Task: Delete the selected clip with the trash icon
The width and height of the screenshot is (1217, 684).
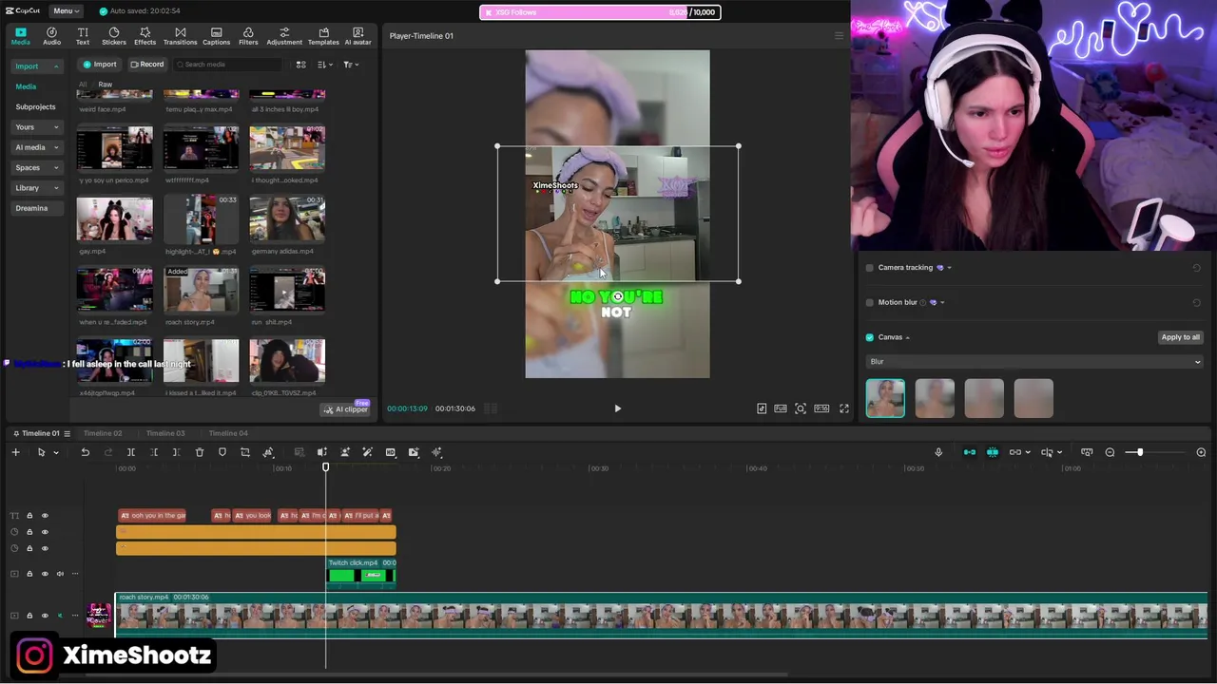Action: (x=200, y=452)
